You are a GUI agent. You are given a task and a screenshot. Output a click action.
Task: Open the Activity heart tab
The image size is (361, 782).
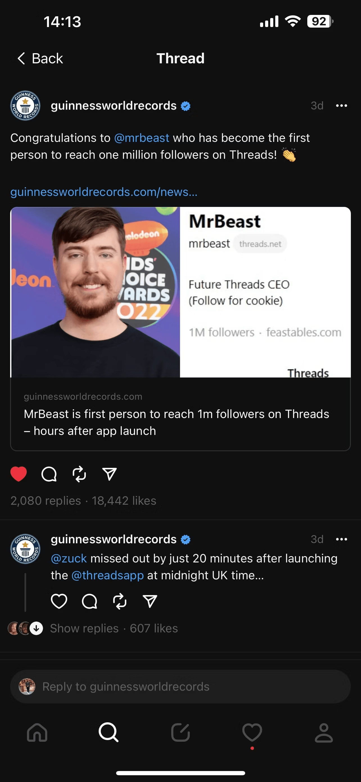pyautogui.click(x=252, y=733)
